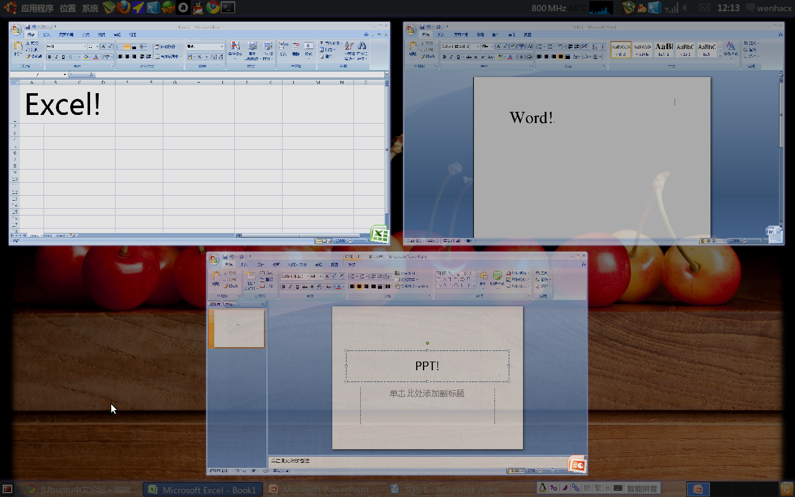Click the Office button in Word window
Viewport: 795px width, 497px height.
click(411, 29)
